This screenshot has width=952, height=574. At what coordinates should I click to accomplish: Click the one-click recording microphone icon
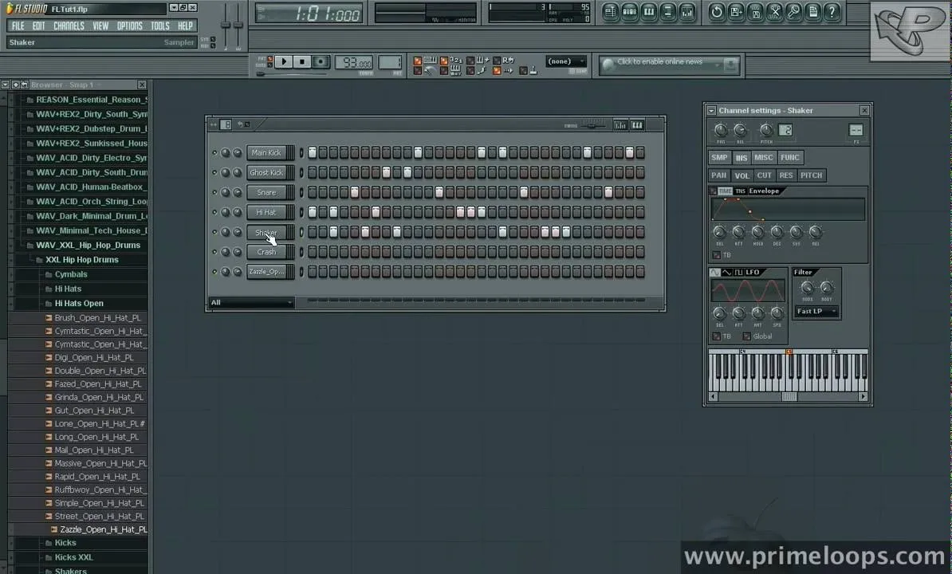point(793,11)
